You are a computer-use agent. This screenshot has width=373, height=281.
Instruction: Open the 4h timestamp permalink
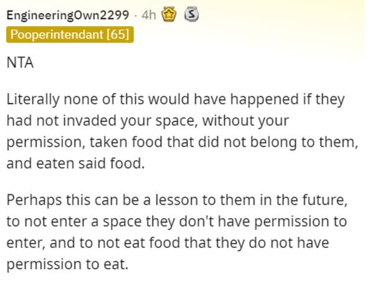pyautogui.click(x=149, y=15)
